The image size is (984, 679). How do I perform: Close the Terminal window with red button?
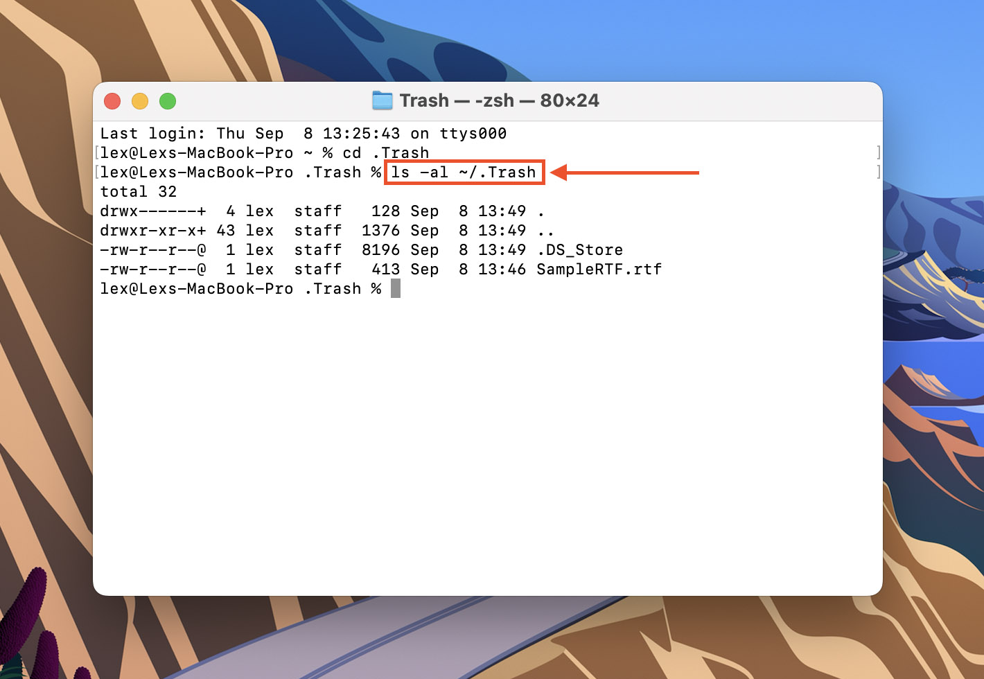112,101
